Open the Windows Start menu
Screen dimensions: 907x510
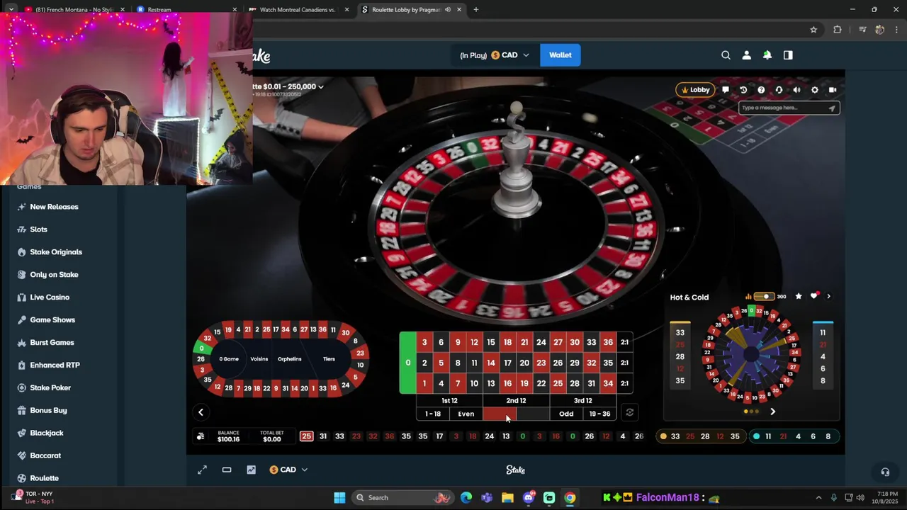click(339, 497)
